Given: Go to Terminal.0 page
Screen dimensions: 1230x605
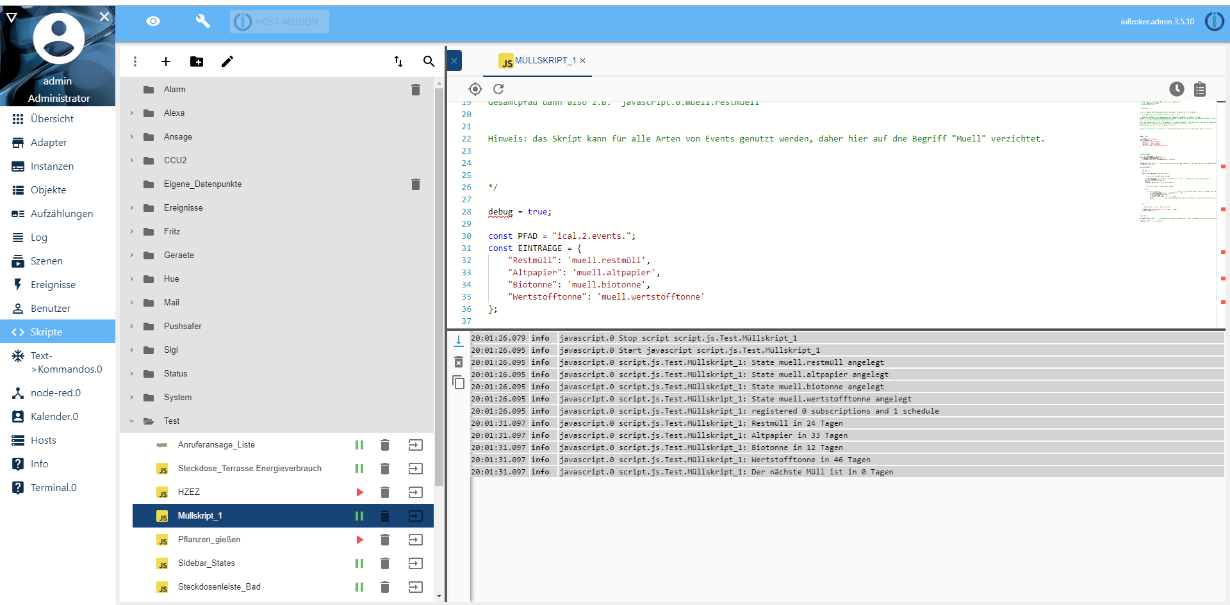Looking at the screenshot, I should (x=58, y=488).
